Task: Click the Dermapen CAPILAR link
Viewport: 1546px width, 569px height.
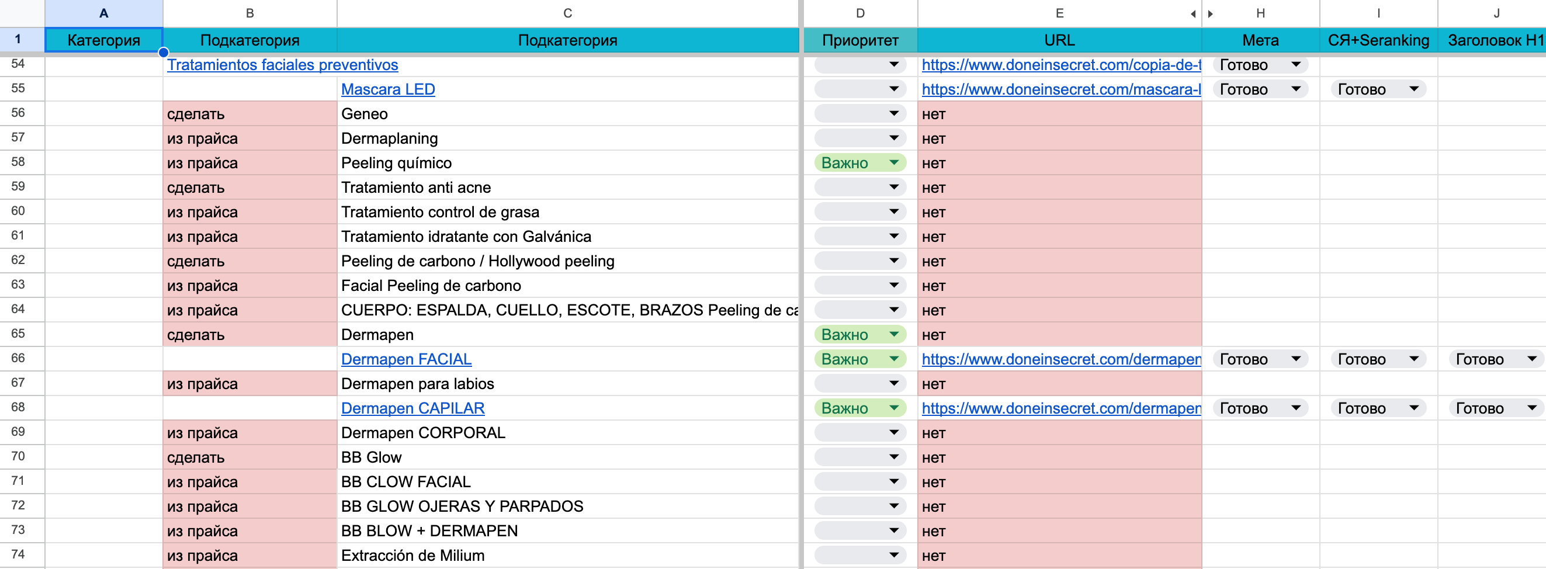Action: tap(413, 408)
